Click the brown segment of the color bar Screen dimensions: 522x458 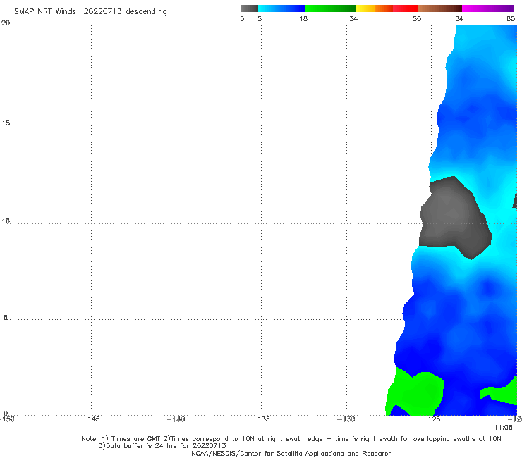point(439,8)
